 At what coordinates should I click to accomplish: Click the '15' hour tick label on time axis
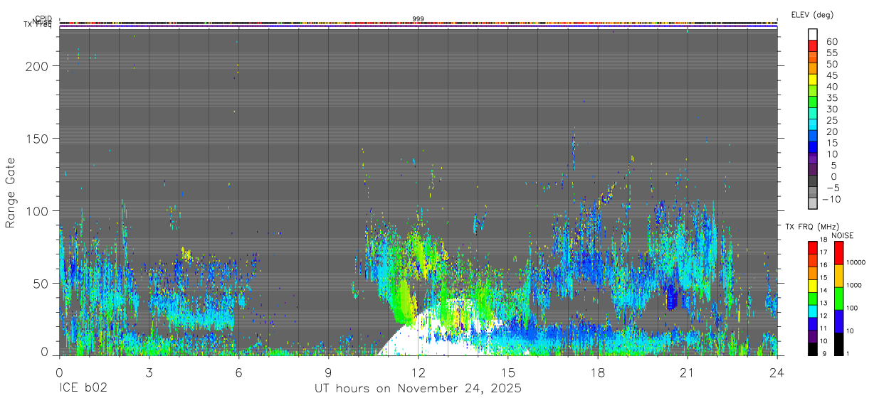(x=508, y=372)
